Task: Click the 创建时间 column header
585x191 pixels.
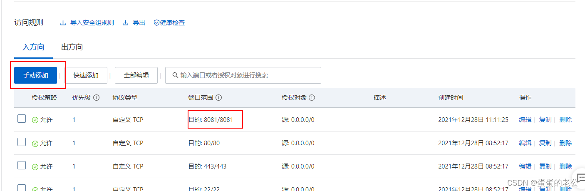Action: point(451,98)
